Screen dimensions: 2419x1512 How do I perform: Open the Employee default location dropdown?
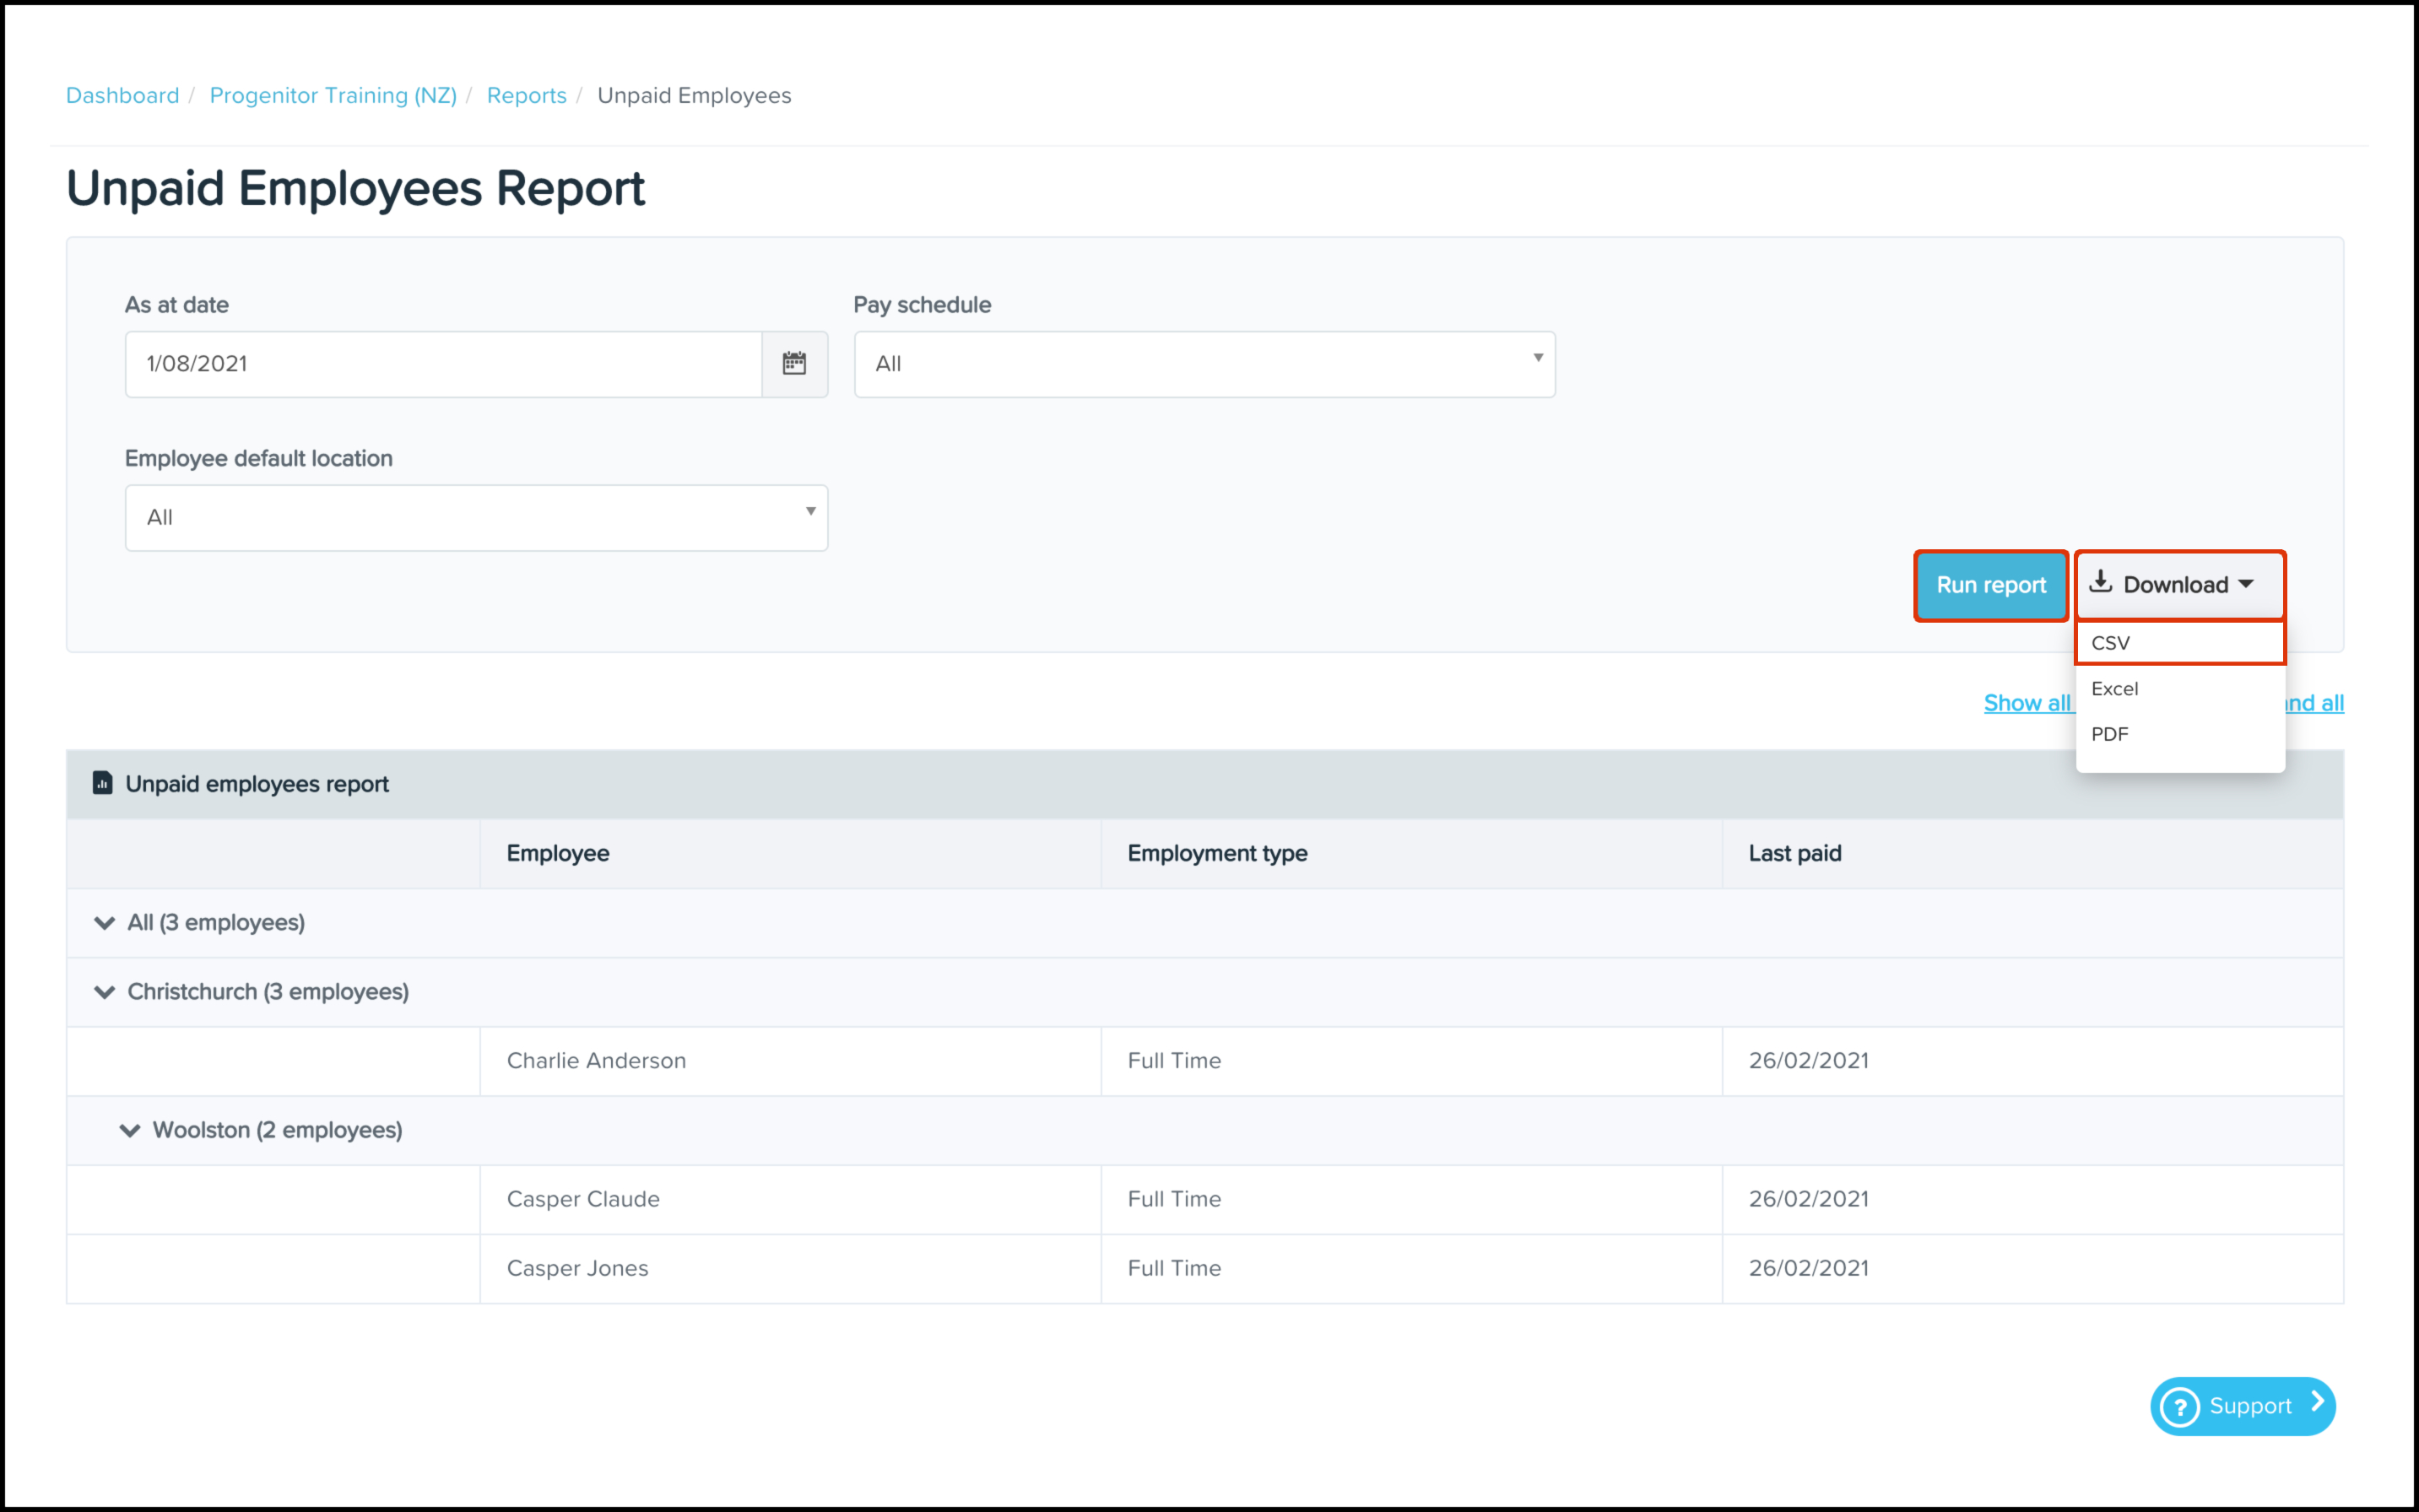coord(476,518)
